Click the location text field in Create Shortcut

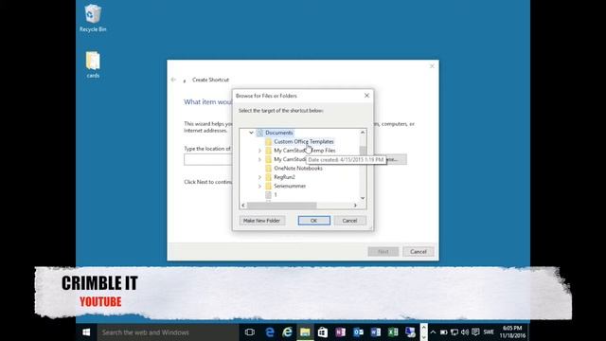point(208,160)
